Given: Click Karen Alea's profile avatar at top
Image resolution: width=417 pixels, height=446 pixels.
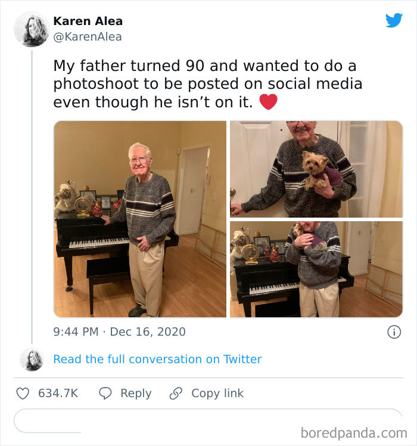Looking at the screenshot, I should pyautogui.click(x=31, y=29).
